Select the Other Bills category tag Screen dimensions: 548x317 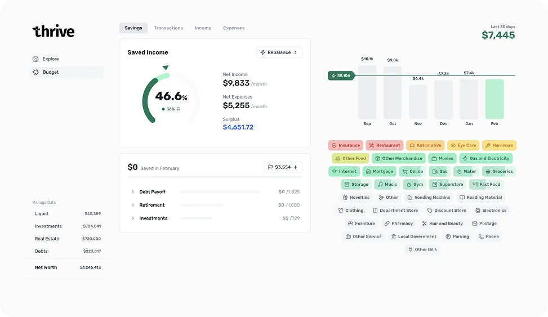422,249
